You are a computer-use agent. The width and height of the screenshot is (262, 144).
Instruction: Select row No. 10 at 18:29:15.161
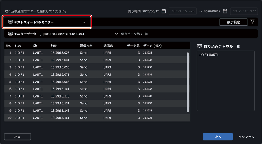pyautogui.click(x=96, y=118)
